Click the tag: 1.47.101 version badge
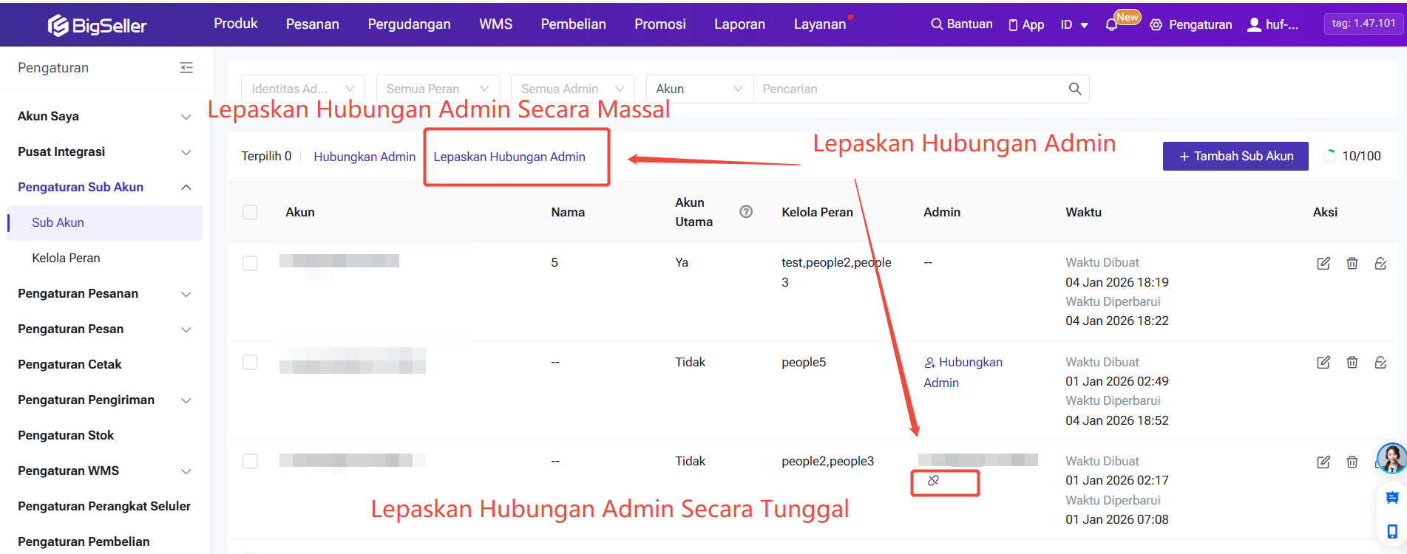Screen dimensions: 1407x554 tap(1363, 24)
